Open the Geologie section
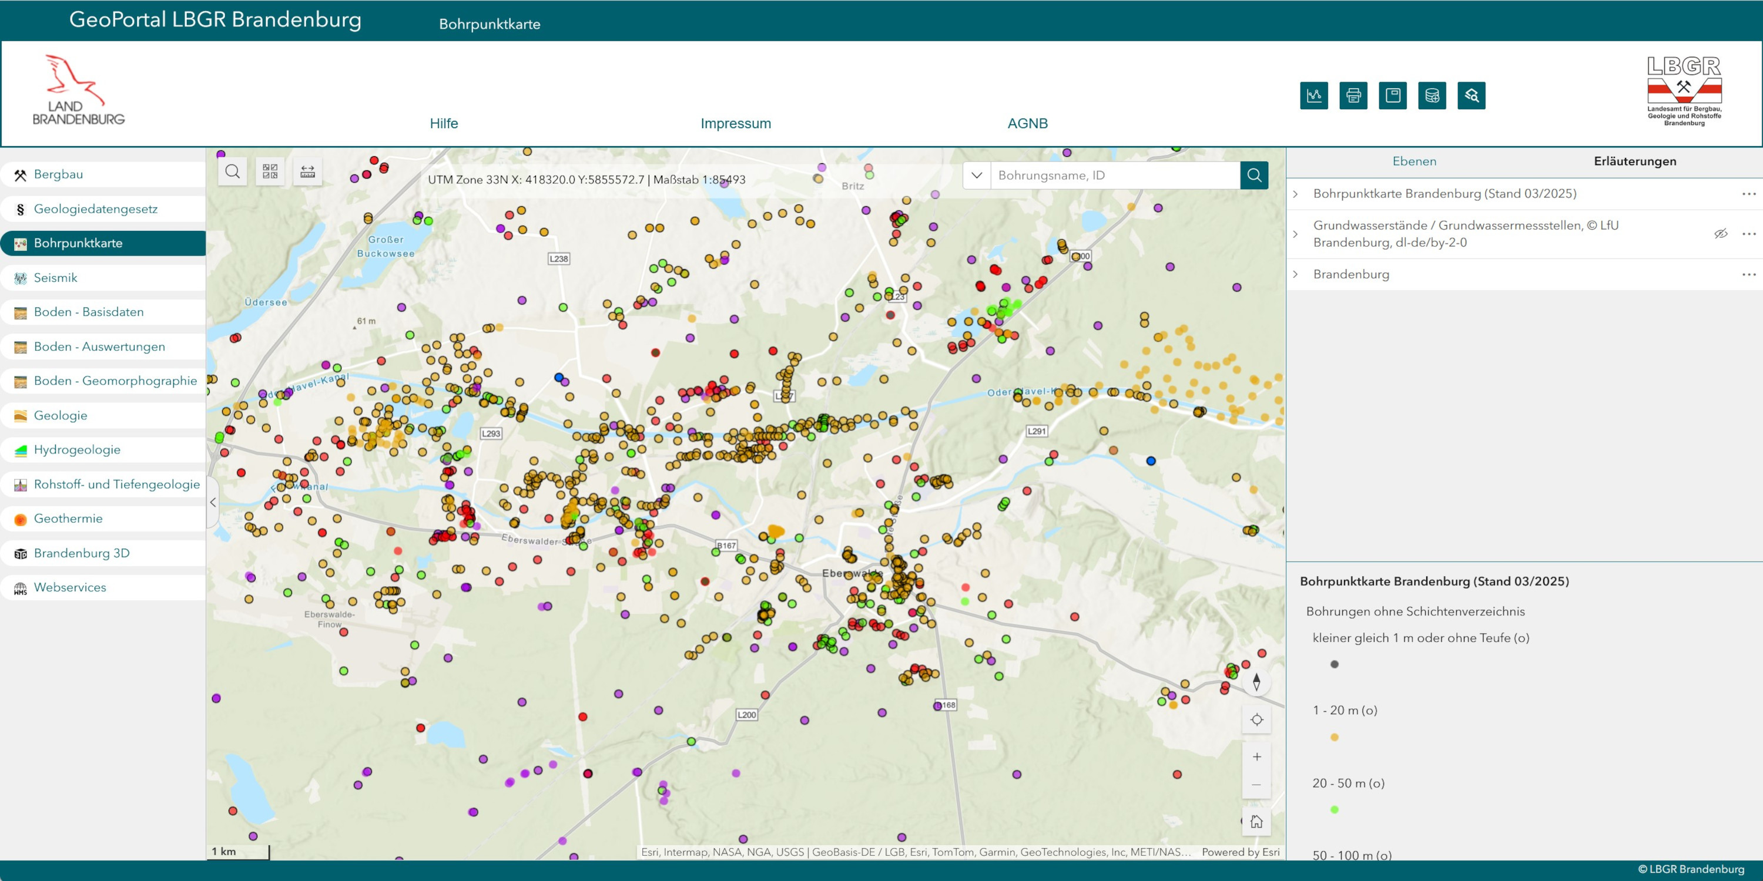Viewport: 1763px width, 881px height. pyautogui.click(x=103, y=415)
